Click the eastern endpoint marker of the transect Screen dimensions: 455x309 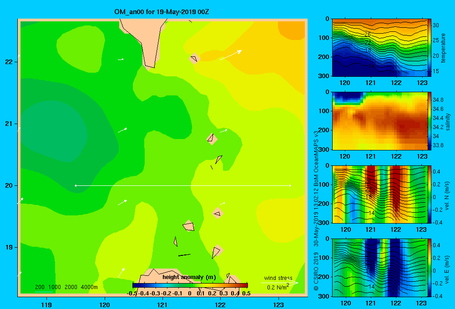coord(290,185)
